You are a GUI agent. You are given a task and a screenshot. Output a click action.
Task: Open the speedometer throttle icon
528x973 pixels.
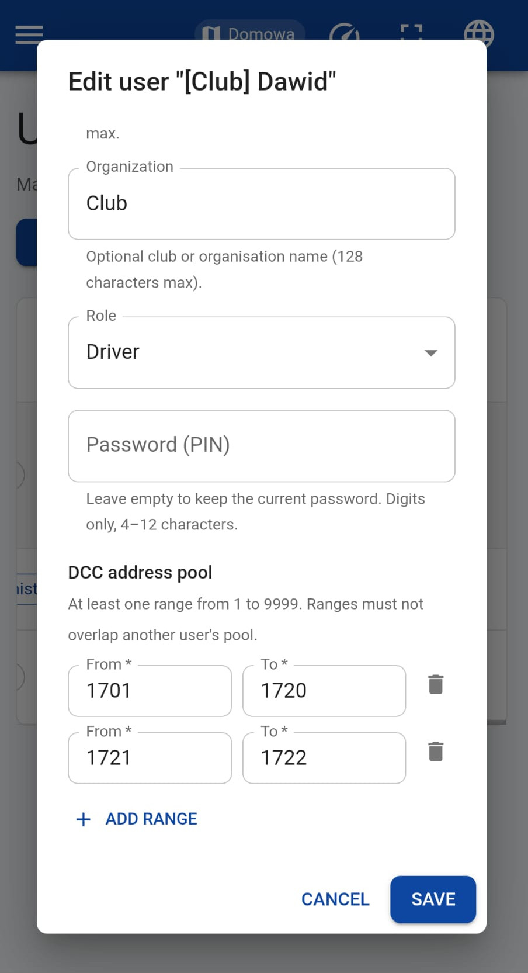(x=345, y=32)
